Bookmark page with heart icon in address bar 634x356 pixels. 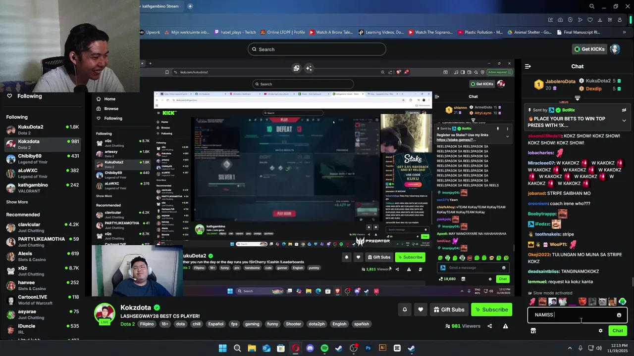point(590,20)
